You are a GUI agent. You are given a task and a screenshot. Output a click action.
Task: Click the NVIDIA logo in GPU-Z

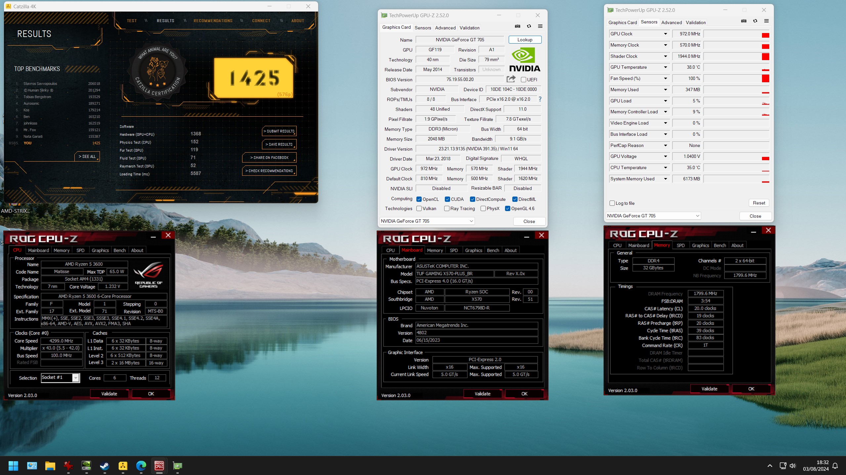click(525, 60)
